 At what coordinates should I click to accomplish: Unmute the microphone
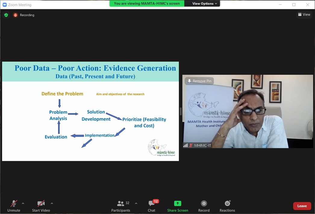pos(14,206)
